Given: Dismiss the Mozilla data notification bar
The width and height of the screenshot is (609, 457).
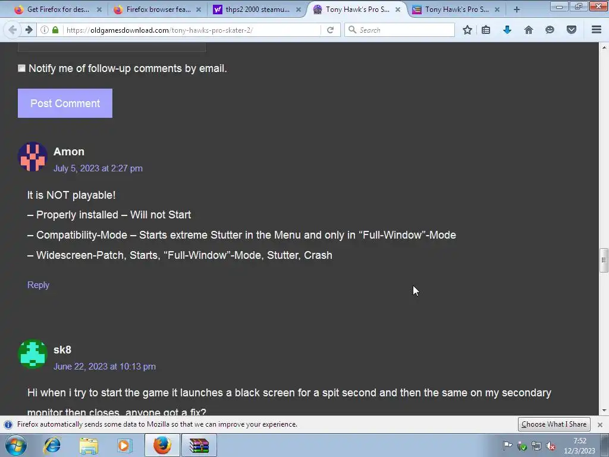Looking at the screenshot, I should (600, 425).
